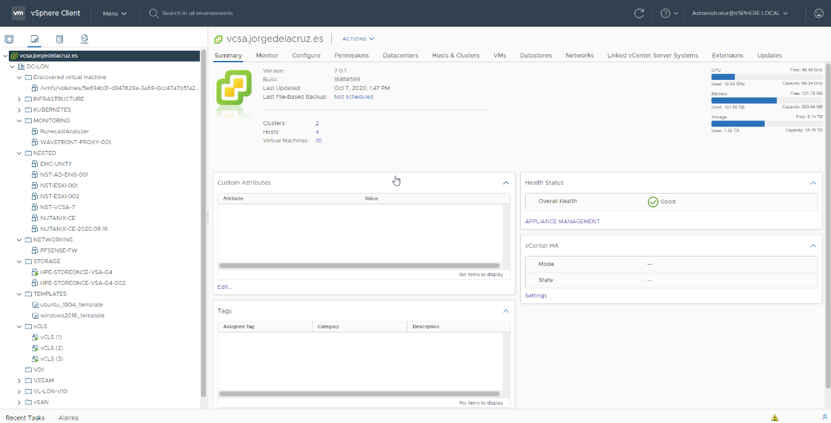Select WAVEFRONT-PROXY-001 in the tree
This screenshot has width=831, height=423.
pyautogui.click(x=76, y=142)
